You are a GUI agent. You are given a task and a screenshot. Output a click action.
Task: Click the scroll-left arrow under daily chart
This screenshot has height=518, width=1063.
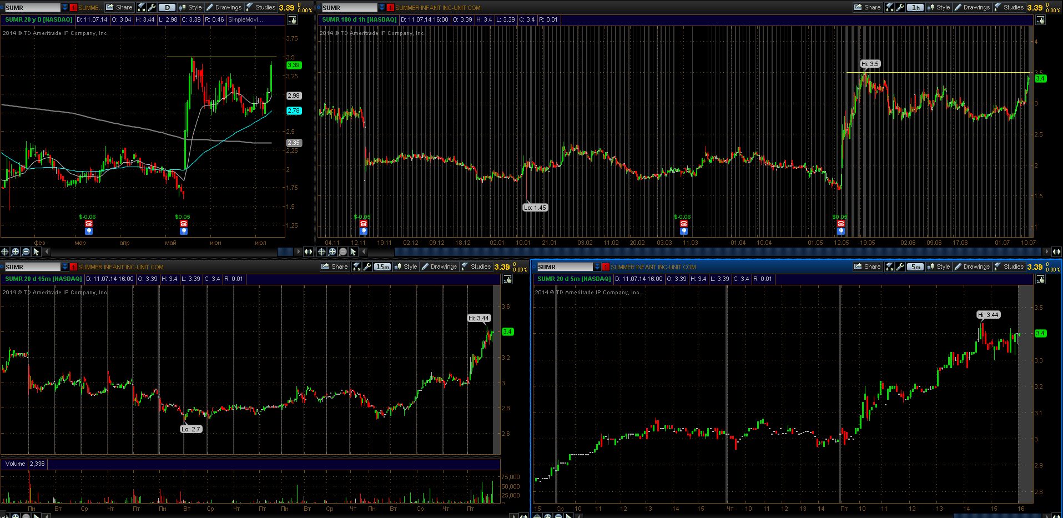pyautogui.click(x=47, y=252)
